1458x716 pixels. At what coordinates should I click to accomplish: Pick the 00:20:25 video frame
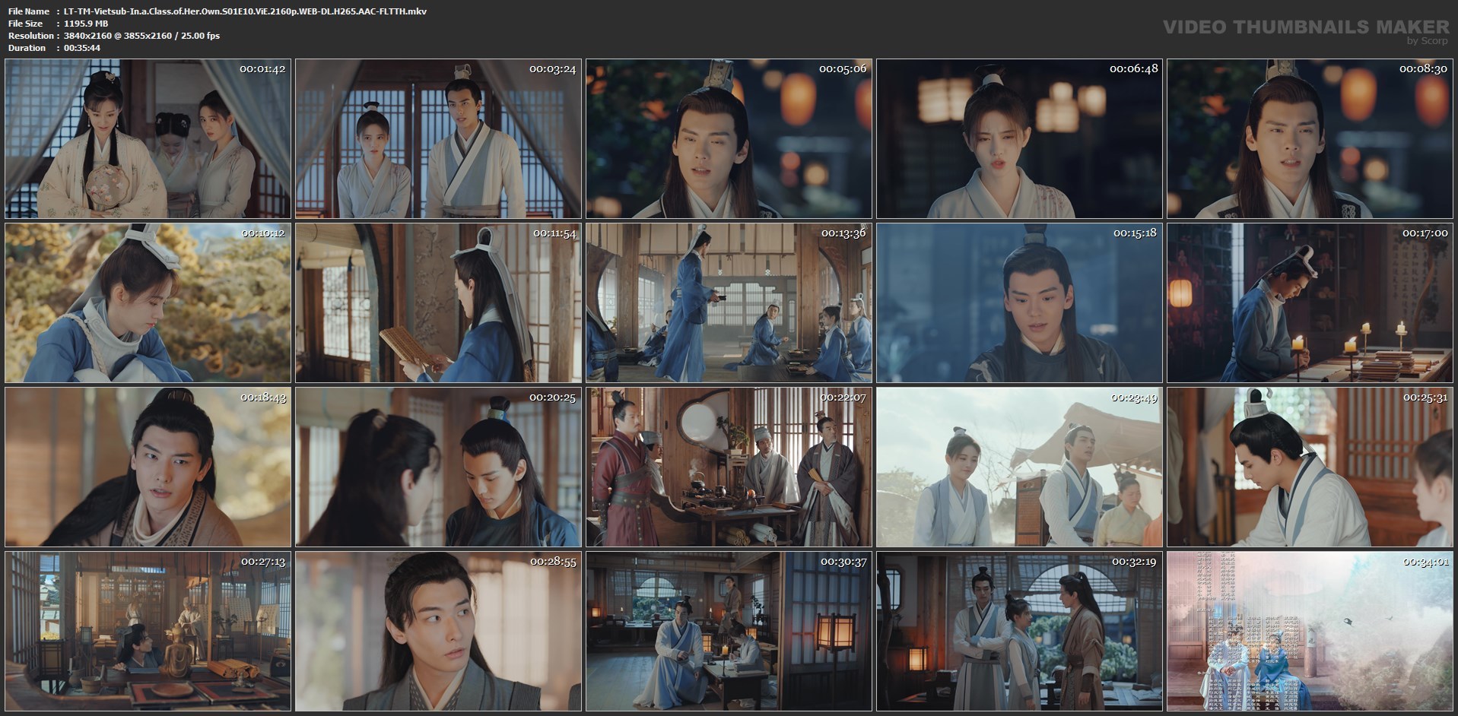tap(438, 467)
